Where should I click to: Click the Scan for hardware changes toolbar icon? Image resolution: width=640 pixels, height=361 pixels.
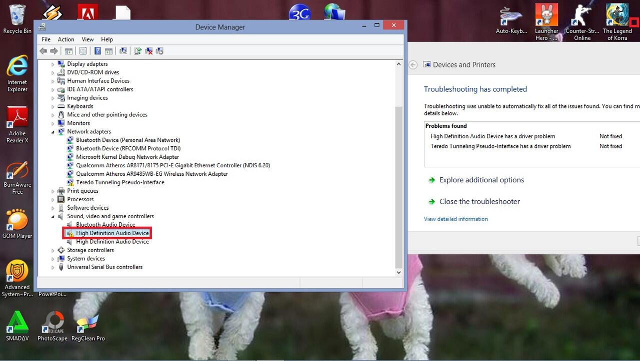coord(123,51)
